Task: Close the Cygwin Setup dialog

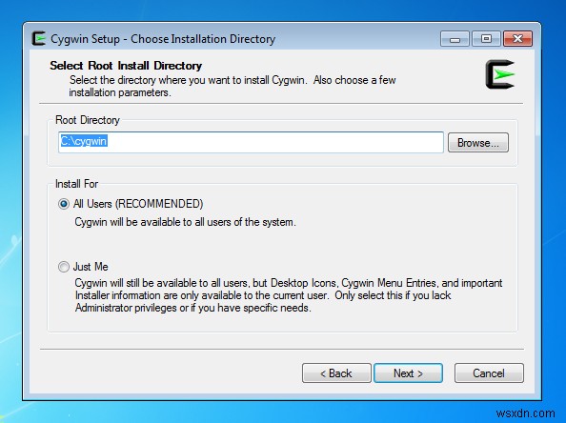Action: coord(517,39)
